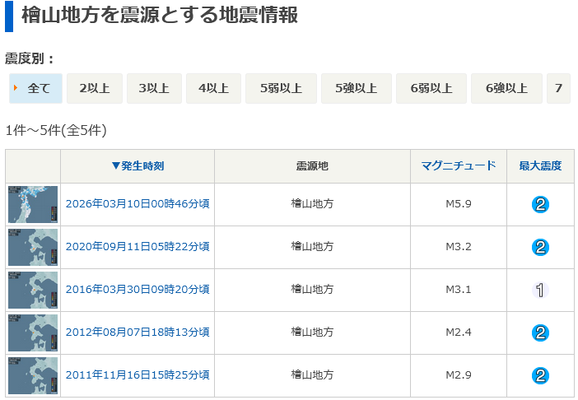Screen dimensions: 578x400
Task: Sort by マグニチュード column header
Action: (x=458, y=165)
